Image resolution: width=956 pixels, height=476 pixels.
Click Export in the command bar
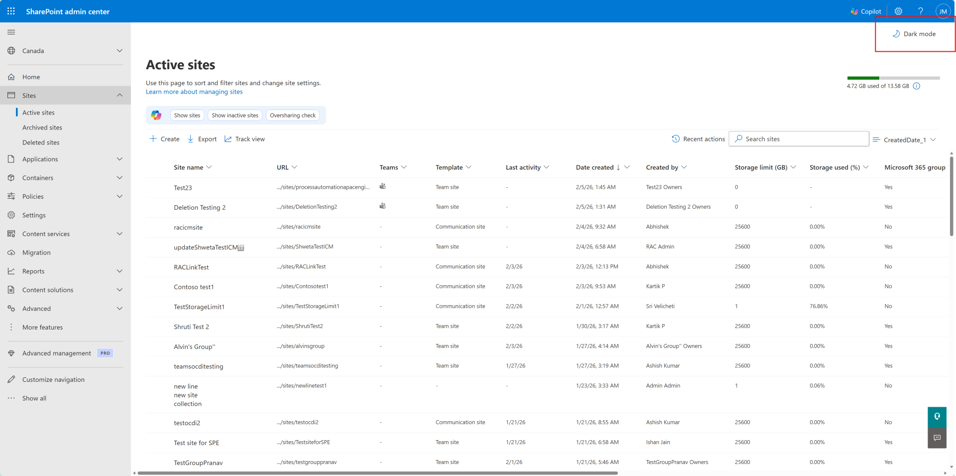[202, 139]
